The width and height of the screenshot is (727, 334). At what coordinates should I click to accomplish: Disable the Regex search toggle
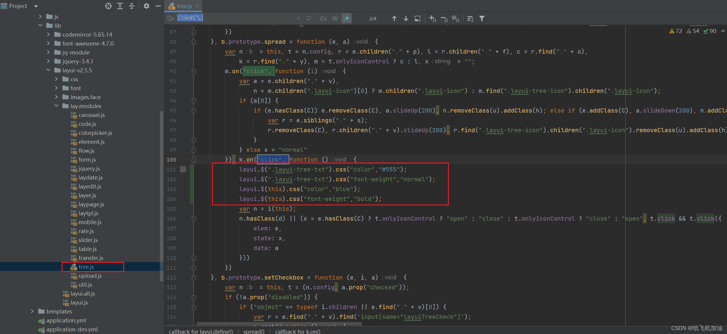pos(347,18)
